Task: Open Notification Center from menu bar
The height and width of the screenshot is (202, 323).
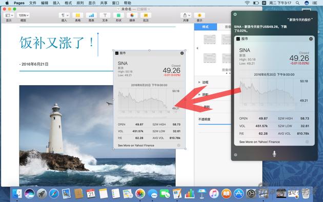Action: 315,3
